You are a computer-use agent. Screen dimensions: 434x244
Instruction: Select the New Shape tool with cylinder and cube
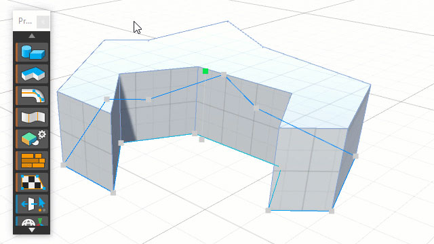tap(32, 52)
